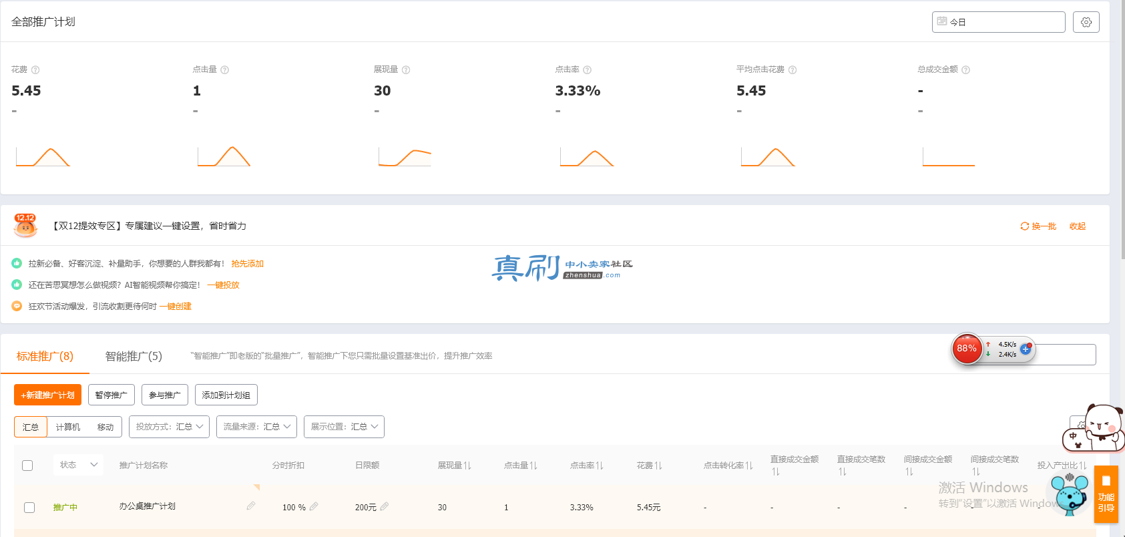The width and height of the screenshot is (1125, 537).
Task: Switch to the 智能推广(5) tab
Action: coord(134,357)
